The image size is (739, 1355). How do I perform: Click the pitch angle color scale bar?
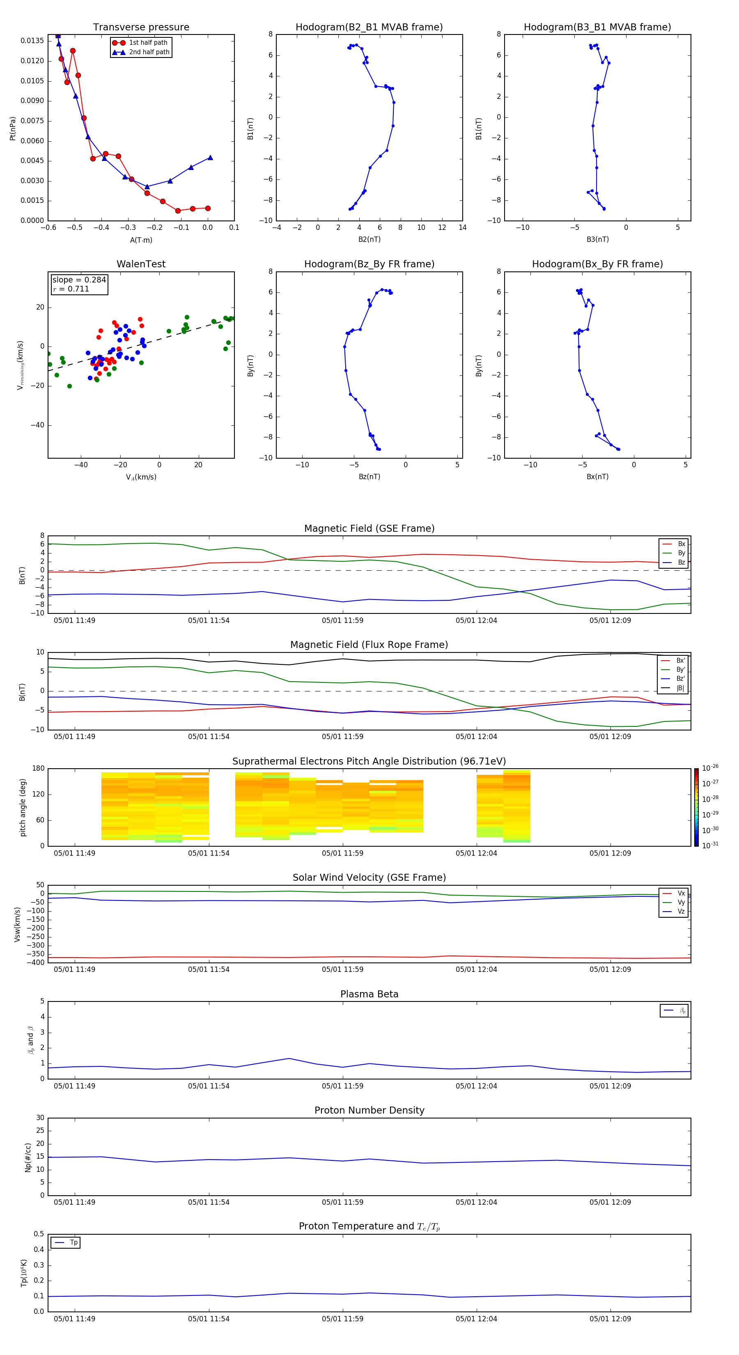coord(696,807)
